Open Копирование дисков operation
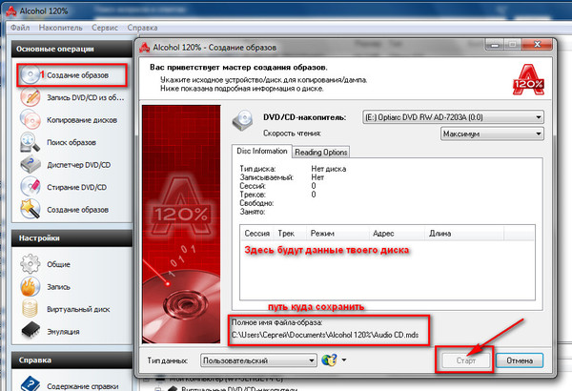This screenshot has height=391, width=572. pyautogui.click(x=82, y=120)
